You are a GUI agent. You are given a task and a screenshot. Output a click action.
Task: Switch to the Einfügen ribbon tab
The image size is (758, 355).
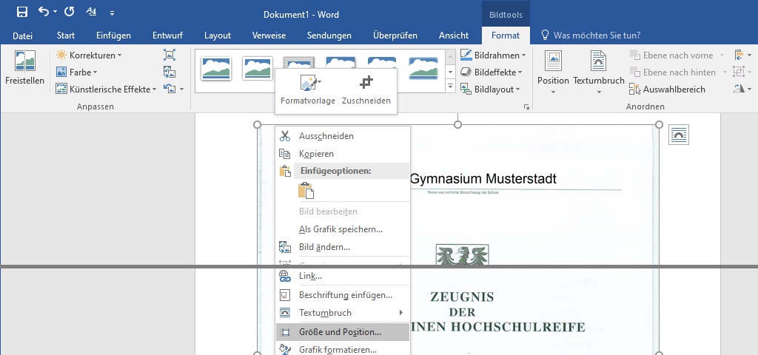pyautogui.click(x=113, y=35)
